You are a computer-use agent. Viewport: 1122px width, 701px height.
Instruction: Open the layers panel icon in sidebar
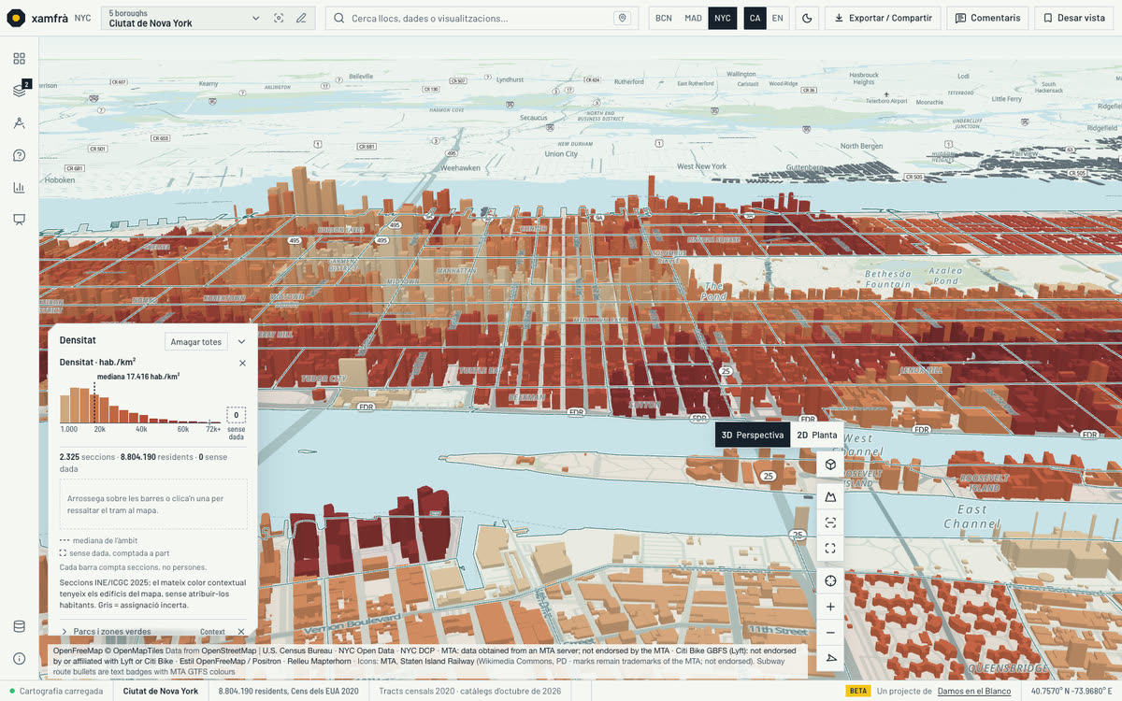(19, 91)
